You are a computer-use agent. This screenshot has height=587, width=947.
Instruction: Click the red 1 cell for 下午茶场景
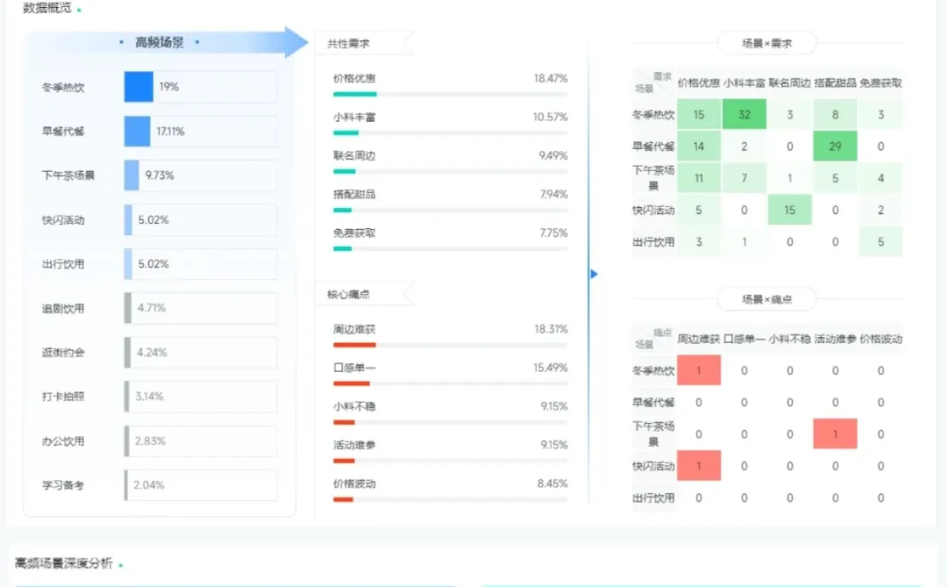[836, 434]
